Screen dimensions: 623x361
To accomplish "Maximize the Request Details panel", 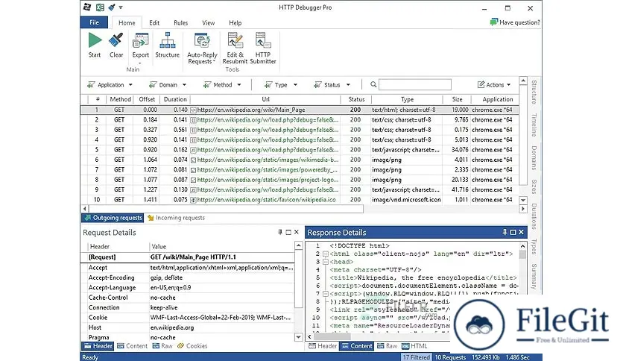I will [x=288, y=232].
